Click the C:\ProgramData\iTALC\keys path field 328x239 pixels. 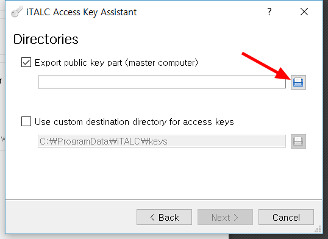tap(162, 141)
